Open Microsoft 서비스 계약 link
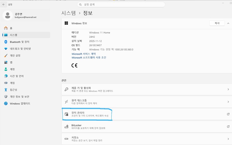The image size is (232, 145). (84, 54)
